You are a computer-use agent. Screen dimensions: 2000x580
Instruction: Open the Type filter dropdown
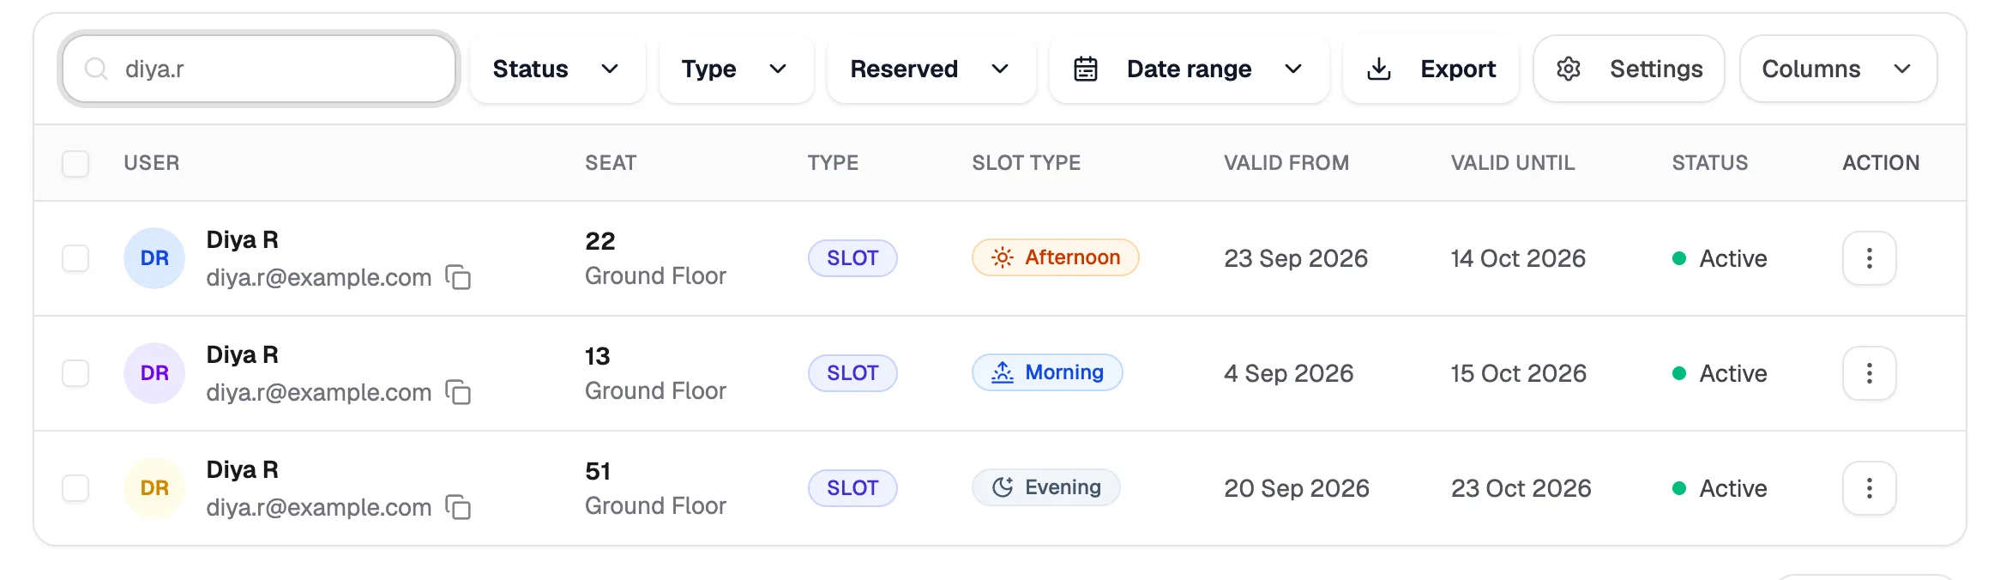736,69
